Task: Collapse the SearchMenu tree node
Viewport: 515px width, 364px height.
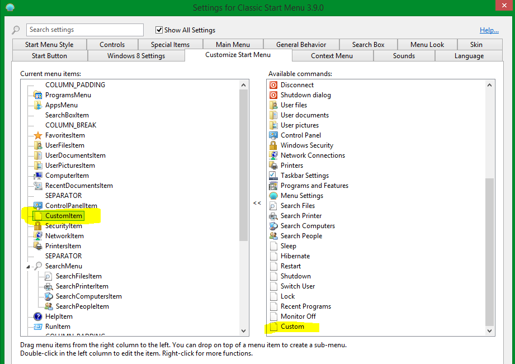Action: click(29, 267)
